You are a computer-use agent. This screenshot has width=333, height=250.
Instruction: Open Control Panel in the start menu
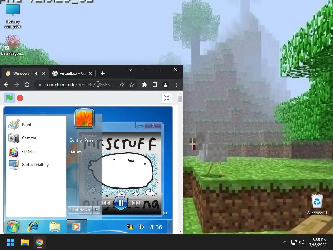click(82, 140)
